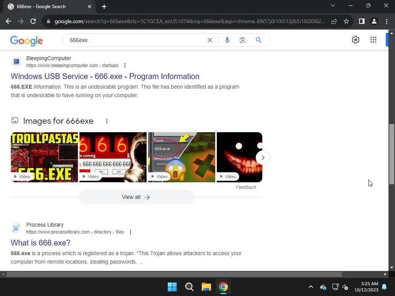Close the 666exe Google Search tab
The height and width of the screenshot is (296, 395).
89,7
